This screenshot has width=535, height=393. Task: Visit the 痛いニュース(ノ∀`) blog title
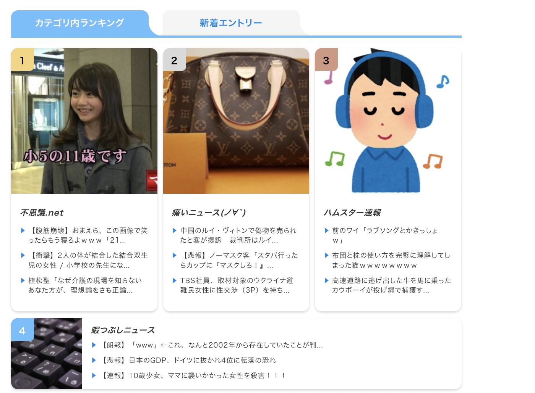coord(209,213)
